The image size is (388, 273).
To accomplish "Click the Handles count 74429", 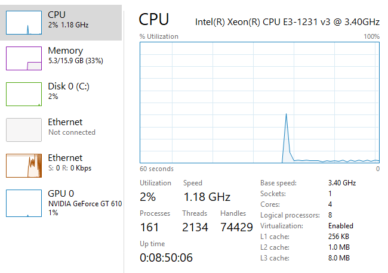I will coord(236,227).
